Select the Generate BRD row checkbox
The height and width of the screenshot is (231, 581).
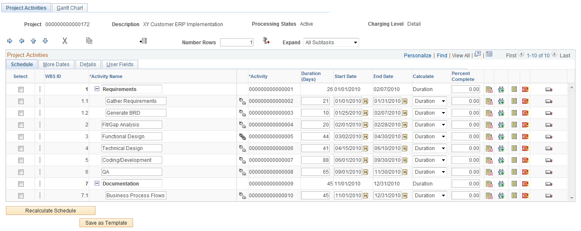[21, 113]
